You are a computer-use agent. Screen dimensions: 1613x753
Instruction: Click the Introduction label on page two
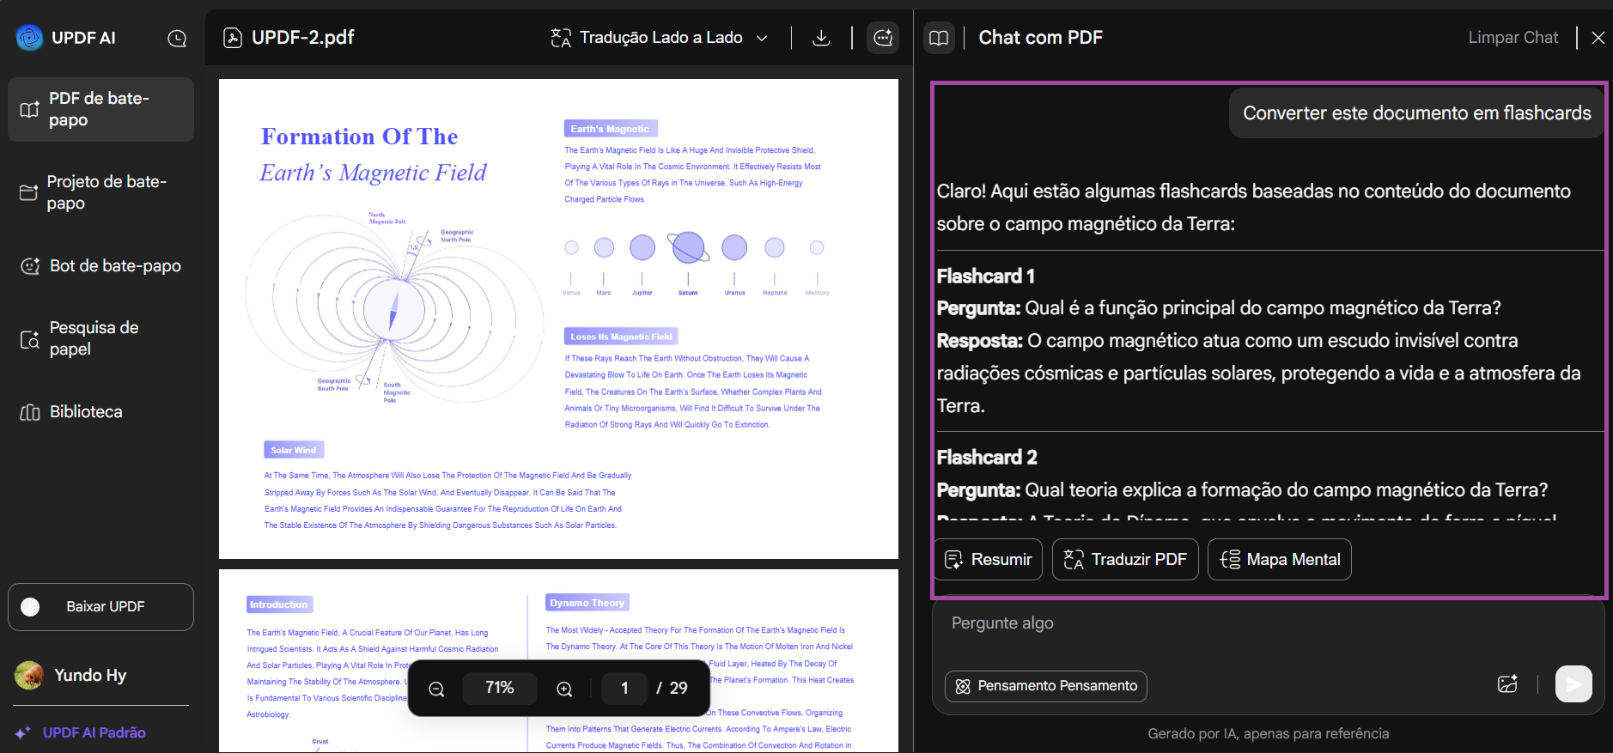[279, 604]
